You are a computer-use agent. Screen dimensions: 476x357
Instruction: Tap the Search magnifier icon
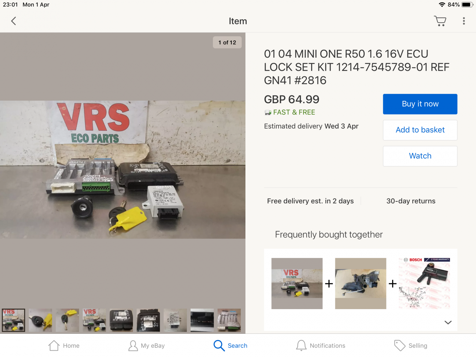[x=219, y=345]
